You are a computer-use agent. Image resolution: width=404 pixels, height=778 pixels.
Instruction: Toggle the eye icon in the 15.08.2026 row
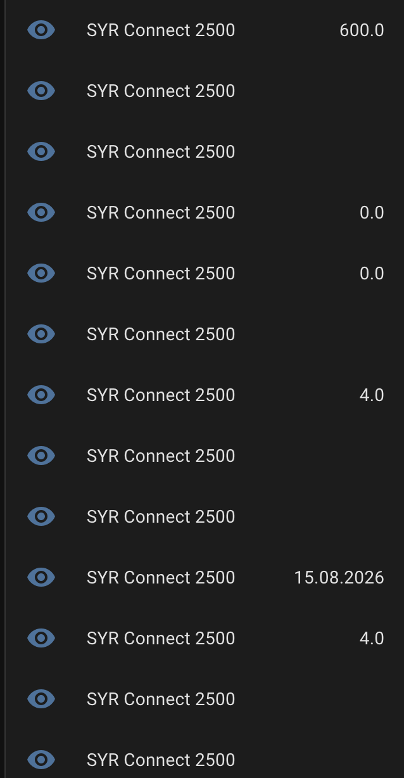41,577
